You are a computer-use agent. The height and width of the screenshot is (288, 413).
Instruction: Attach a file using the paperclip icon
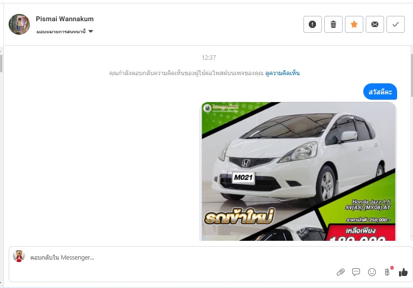tap(341, 272)
